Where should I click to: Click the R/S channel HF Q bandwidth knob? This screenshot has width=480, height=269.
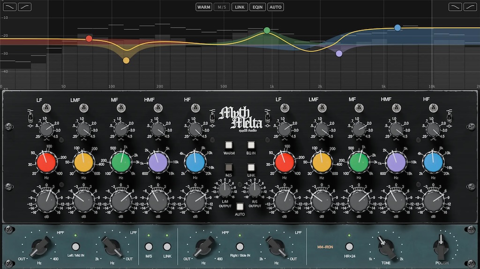coord(433,130)
